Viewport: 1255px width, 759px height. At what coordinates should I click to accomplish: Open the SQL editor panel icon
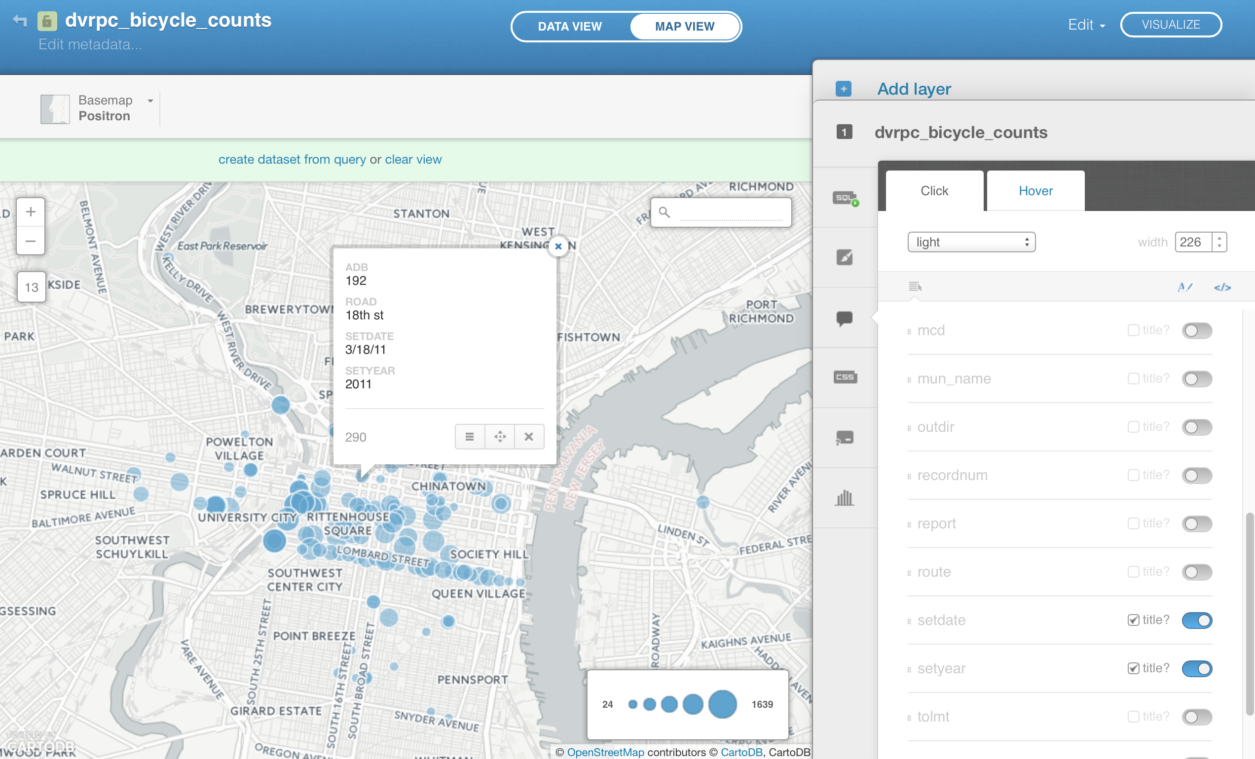click(x=845, y=197)
